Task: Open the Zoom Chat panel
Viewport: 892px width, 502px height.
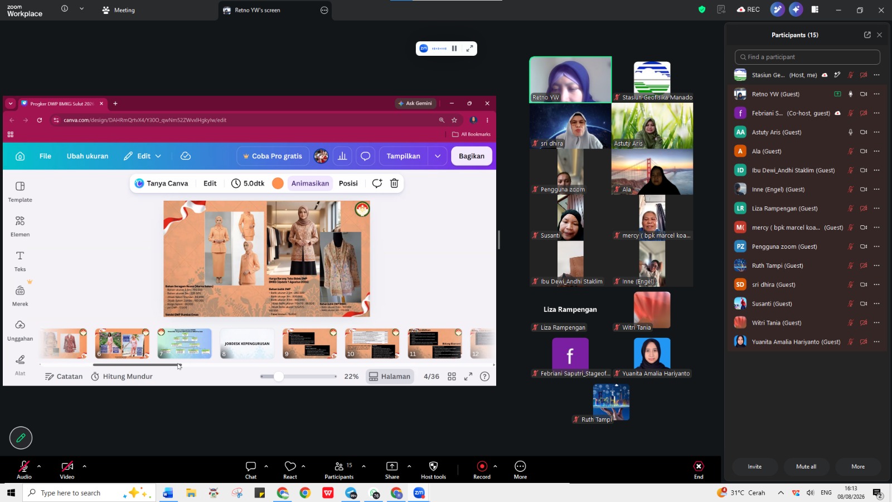Action: (x=251, y=470)
